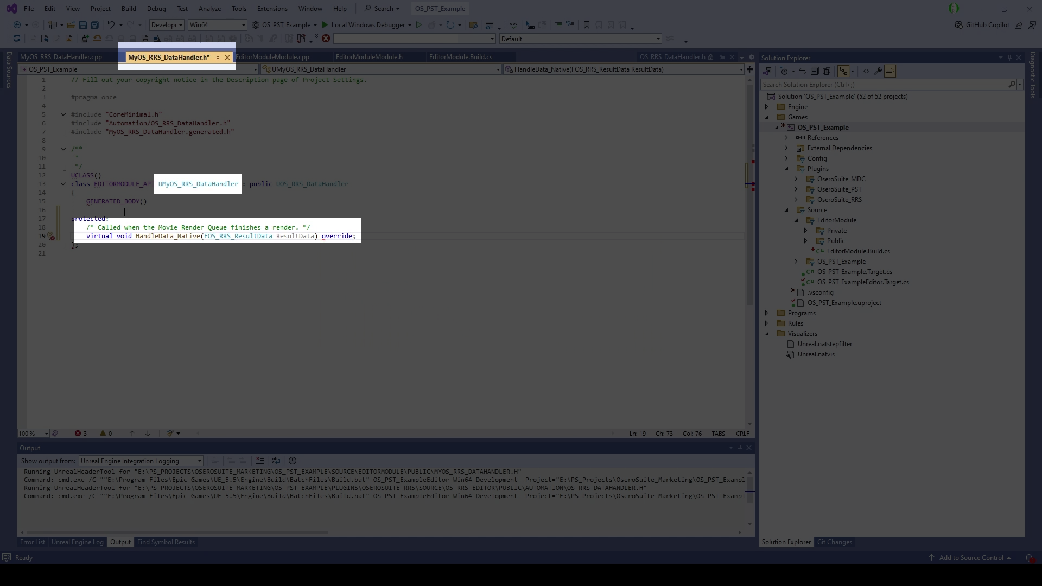Click the red stop/cancel build icon
This screenshot has width=1042, height=586.
pyautogui.click(x=326, y=39)
